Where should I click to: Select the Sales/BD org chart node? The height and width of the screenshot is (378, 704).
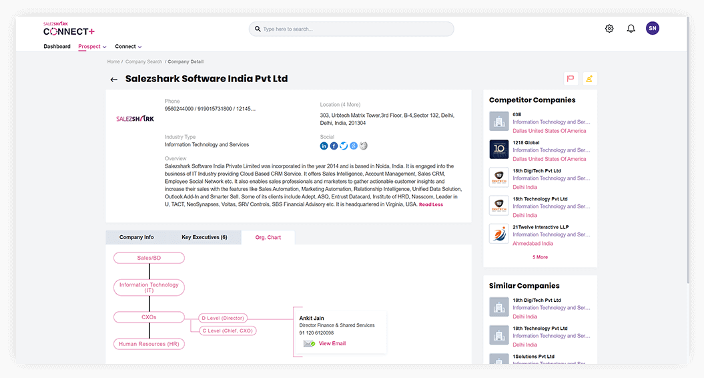pyautogui.click(x=149, y=258)
